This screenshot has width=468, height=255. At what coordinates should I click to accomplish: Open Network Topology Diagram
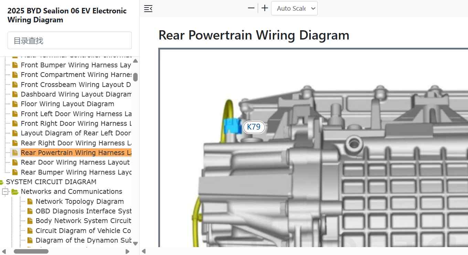[80, 201]
